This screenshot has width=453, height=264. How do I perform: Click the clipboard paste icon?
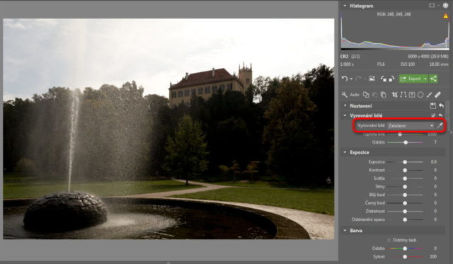pyautogui.click(x=383, y=94)
